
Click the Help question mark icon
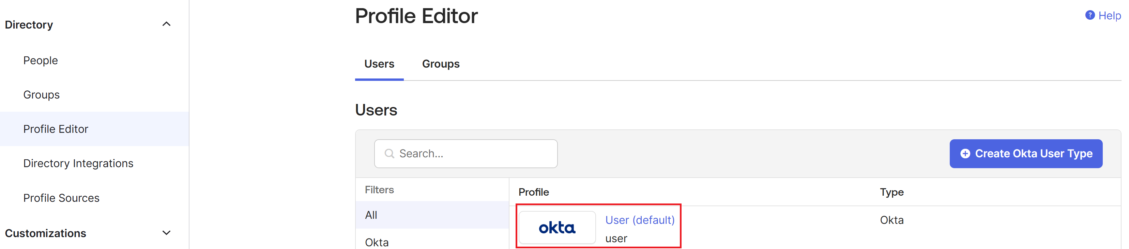pos(1089,15)
